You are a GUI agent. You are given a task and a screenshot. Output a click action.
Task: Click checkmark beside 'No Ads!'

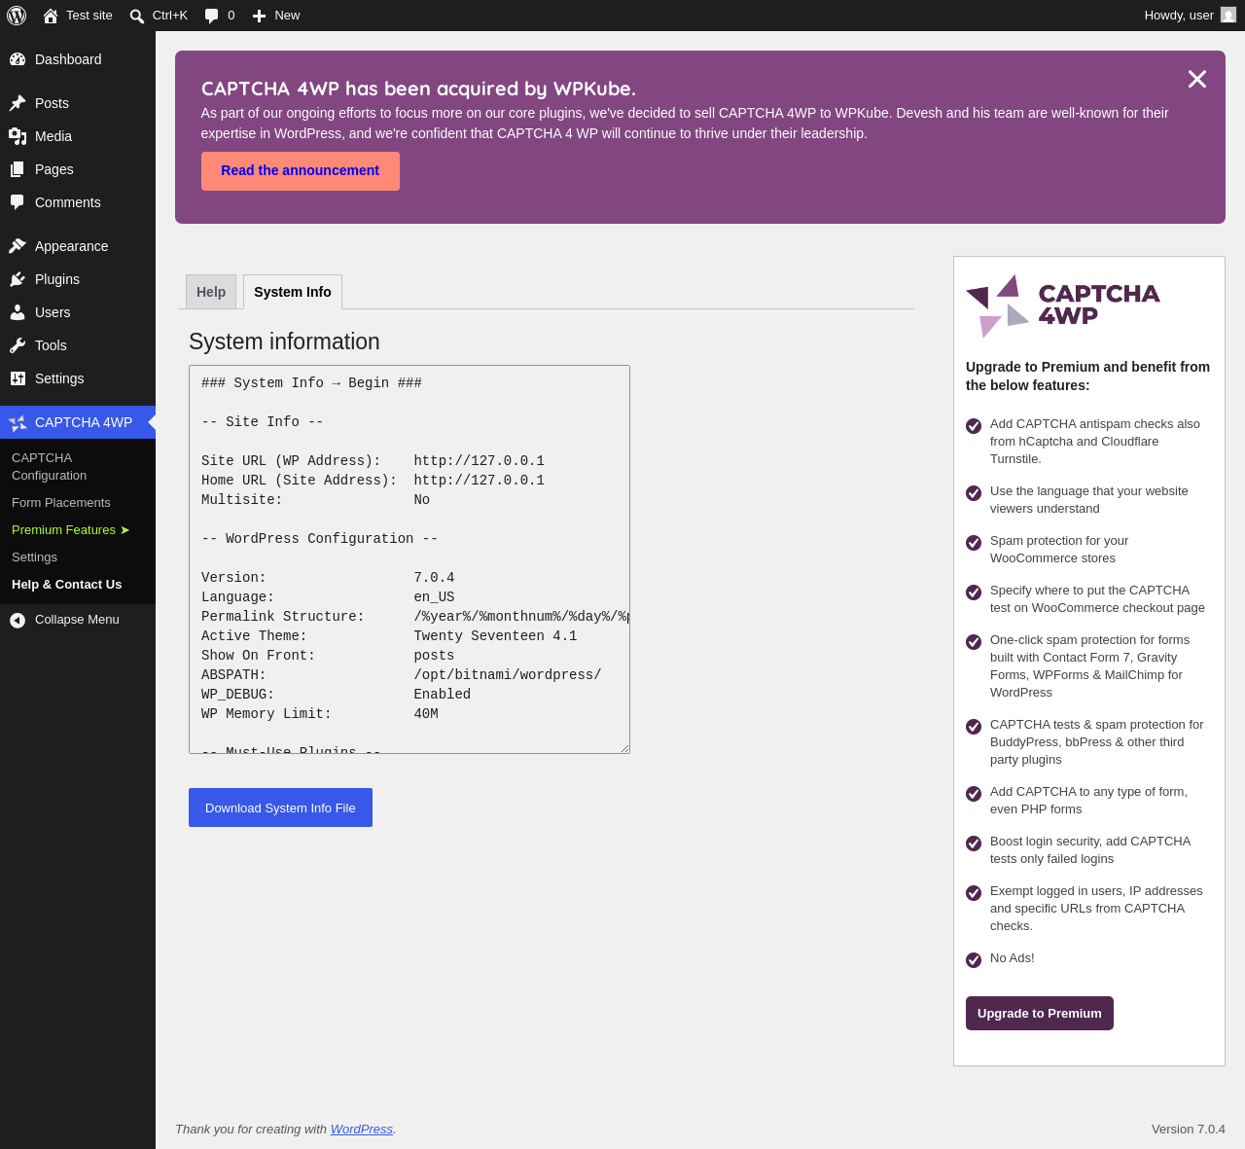pyautogui.click(x=974, y=960)
